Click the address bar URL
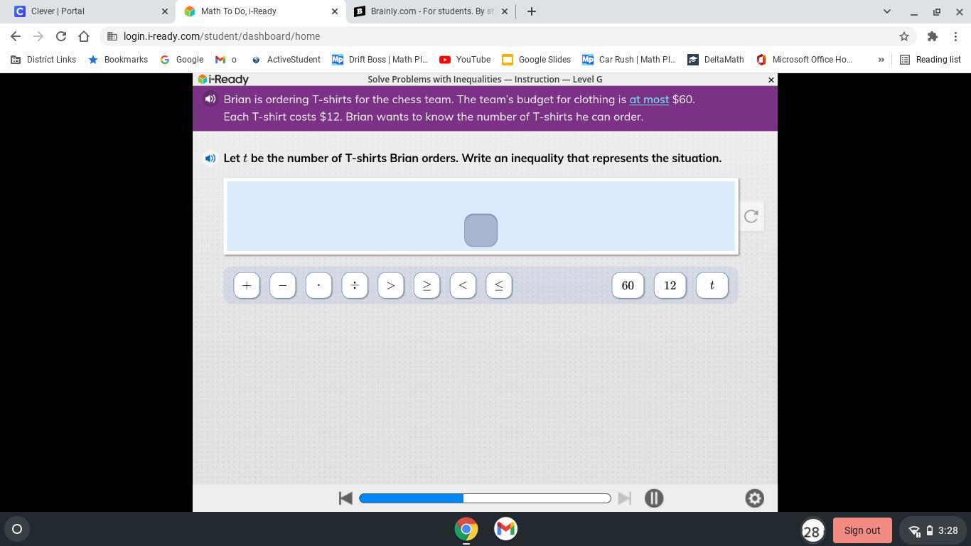Image resolution: width=971 pixels, height=546 pixels. pyautogui.click(x=222, y=36)
